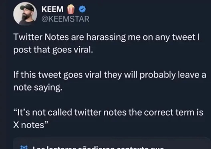Click the popcorn emoji beside KEEM
Image resolution: width=211 pixels, height=149 pixels.
tap(71, 9)
